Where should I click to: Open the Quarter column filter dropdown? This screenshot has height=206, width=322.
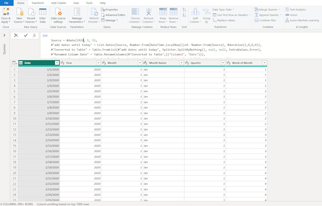coord(223,63)
